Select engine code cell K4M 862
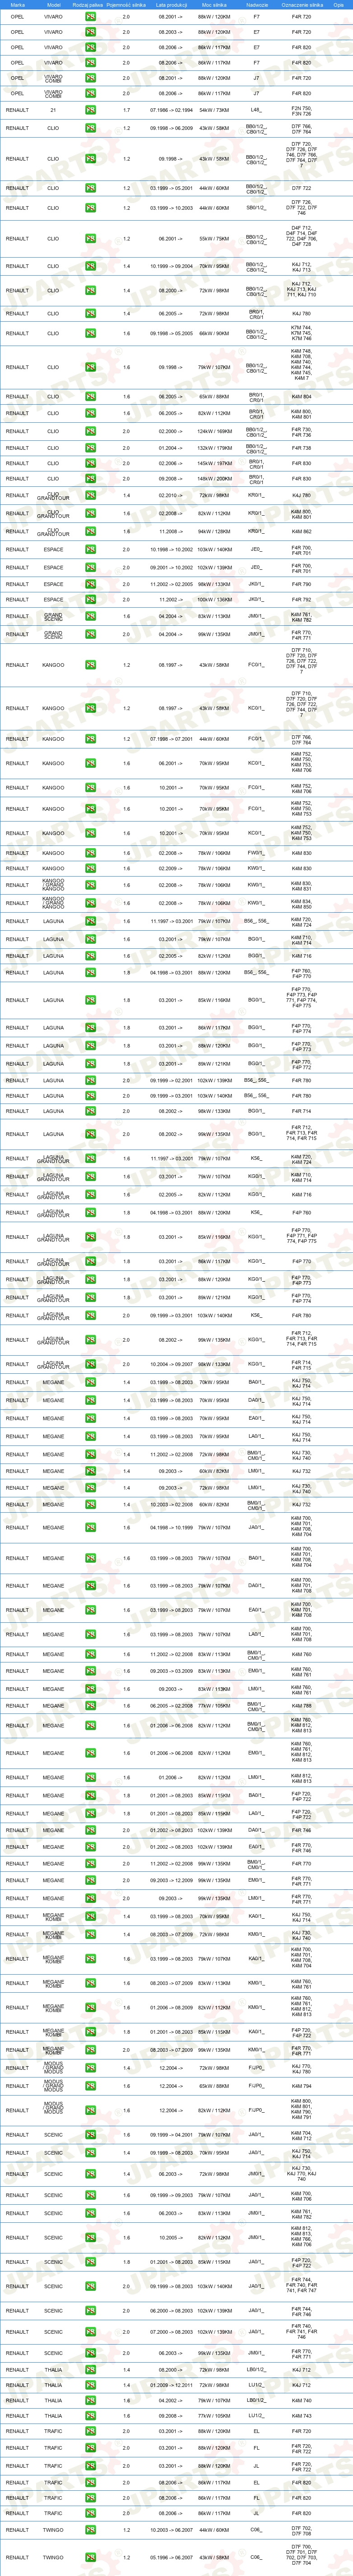353x2576 pixels. point(301,532)
